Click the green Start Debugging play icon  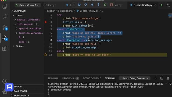click(x=17, y=5)
